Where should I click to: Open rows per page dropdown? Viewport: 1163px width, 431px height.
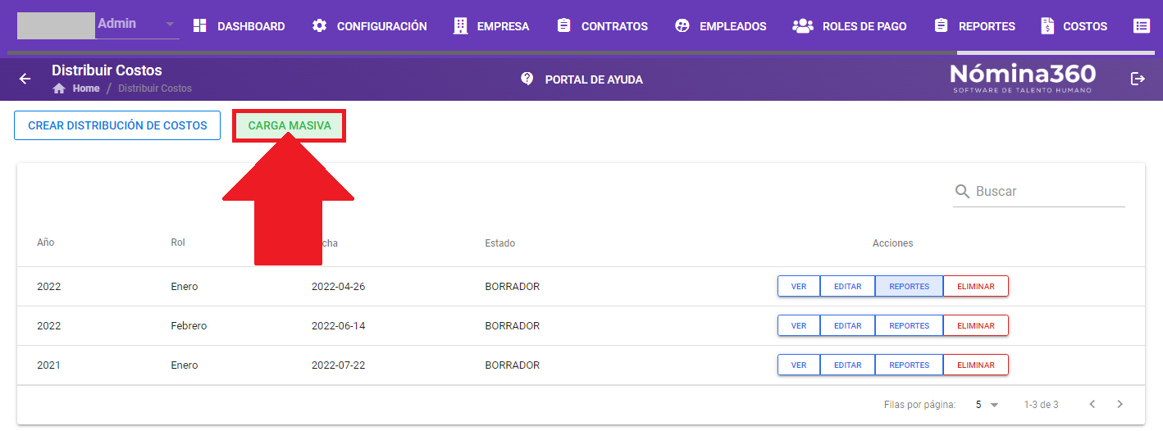point(987,405)
